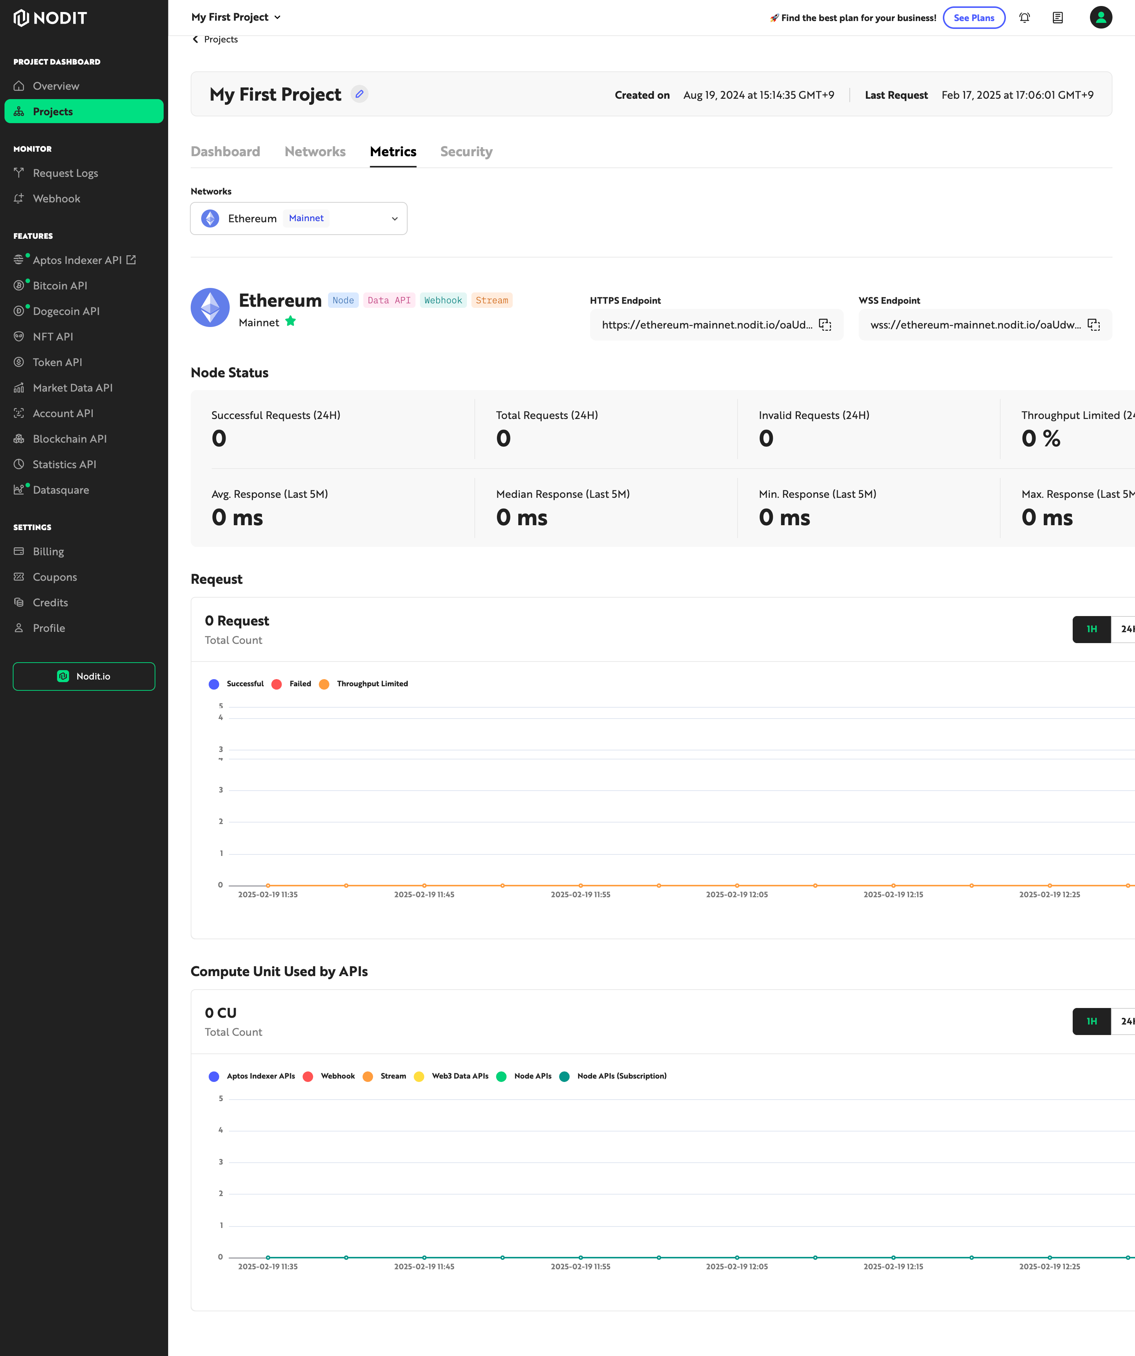1135x1356 pixels.
Task: Switch to the Security tab
Action: tap(466, 152)
